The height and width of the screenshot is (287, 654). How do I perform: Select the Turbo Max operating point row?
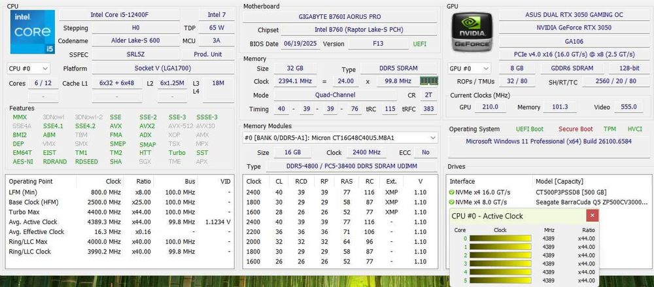pyautogui.click(x=120, y=212)
